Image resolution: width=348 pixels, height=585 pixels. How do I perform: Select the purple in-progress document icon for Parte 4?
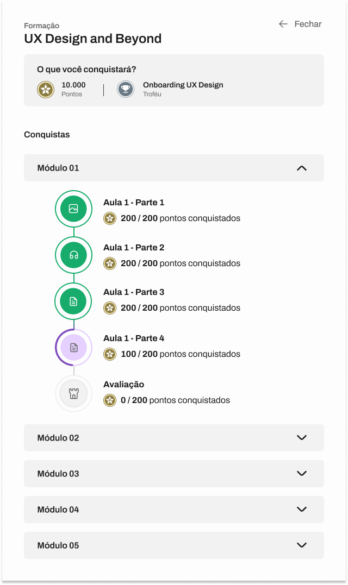click(x=73, y=348)
